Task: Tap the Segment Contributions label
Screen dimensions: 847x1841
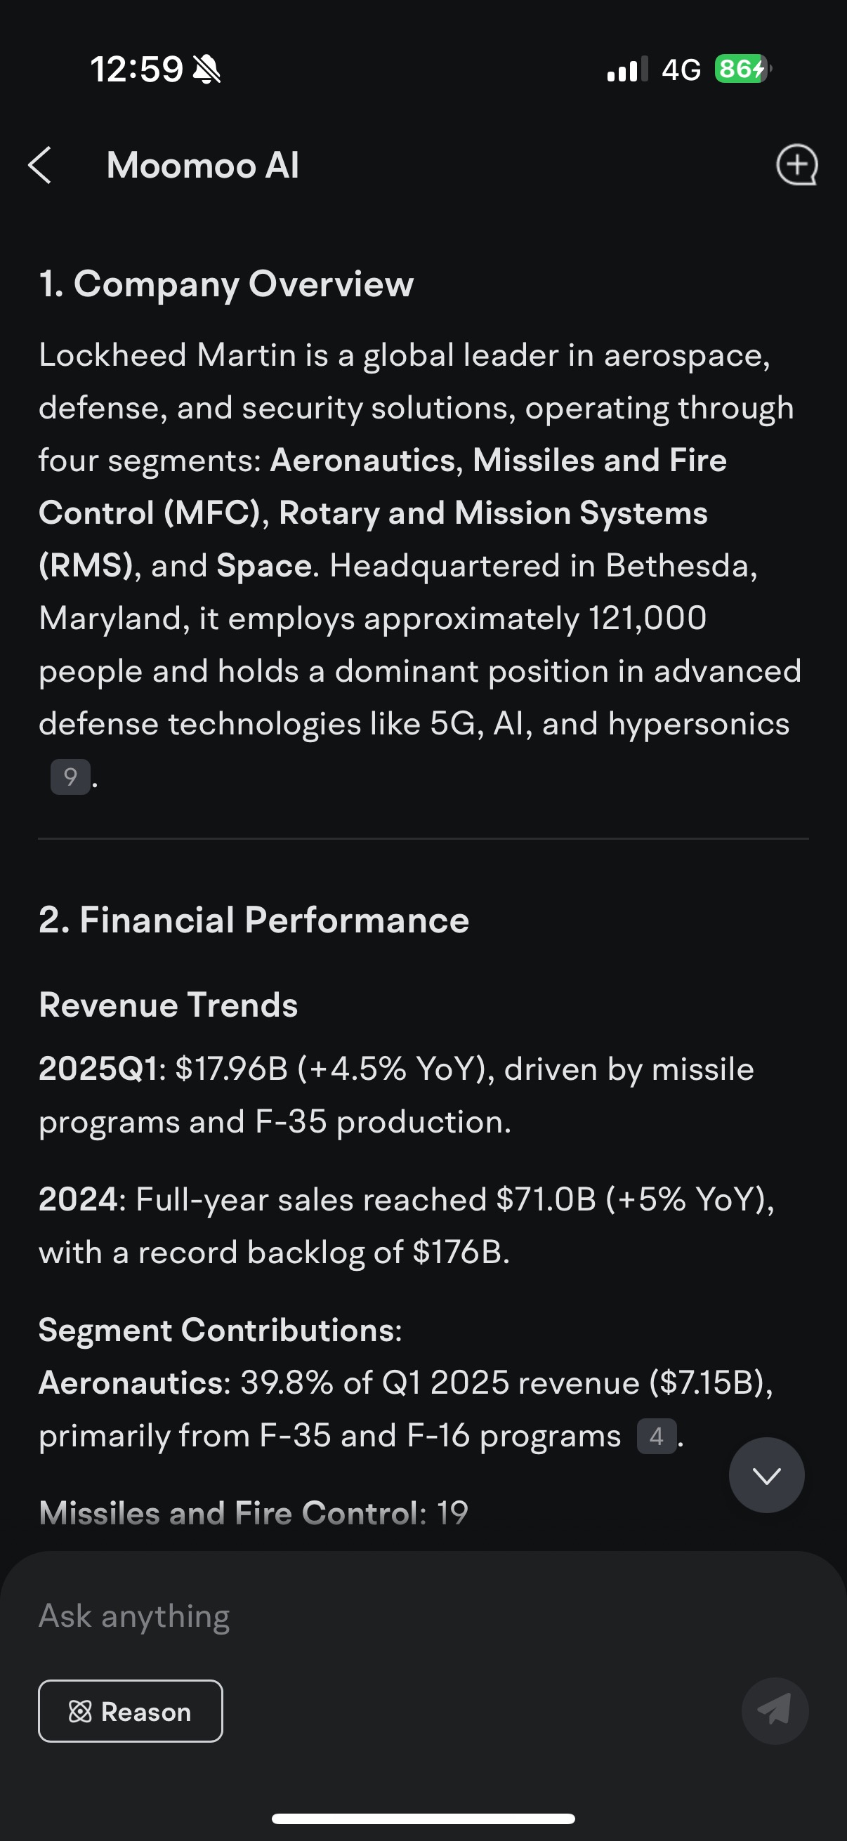Action: point(220,1330)
